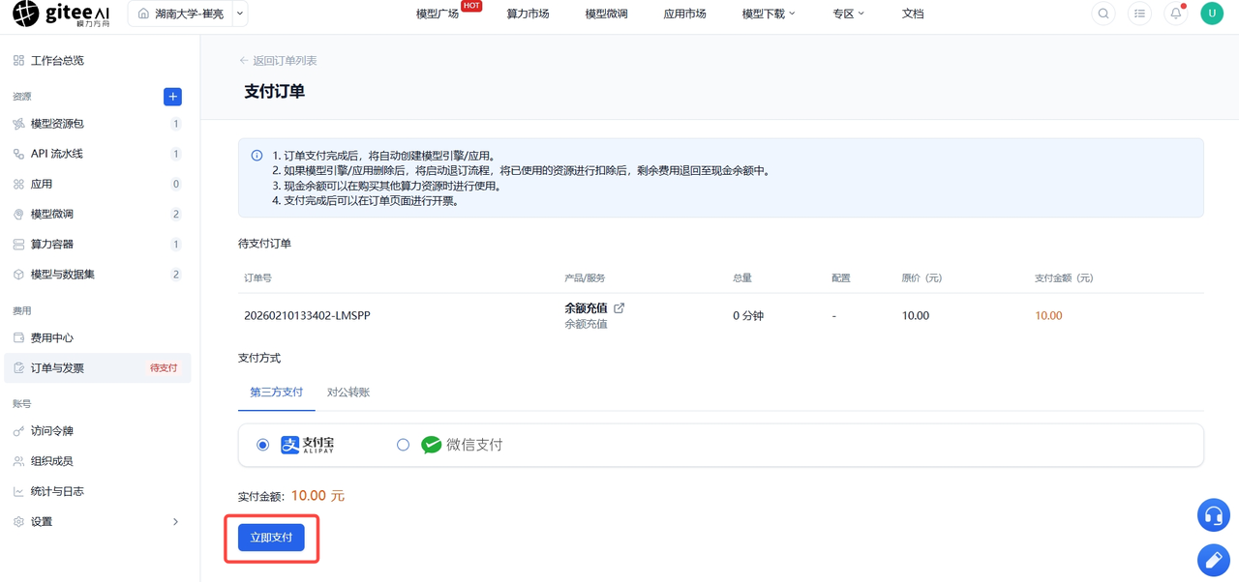
Task: Click the count badge 2 beside 模型微调
Action: click(x=175, y=215)
